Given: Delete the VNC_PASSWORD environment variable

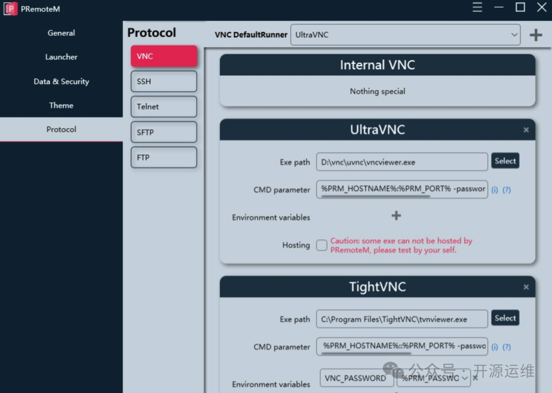Looking at the screenshot, I should (x=475, y=378).
